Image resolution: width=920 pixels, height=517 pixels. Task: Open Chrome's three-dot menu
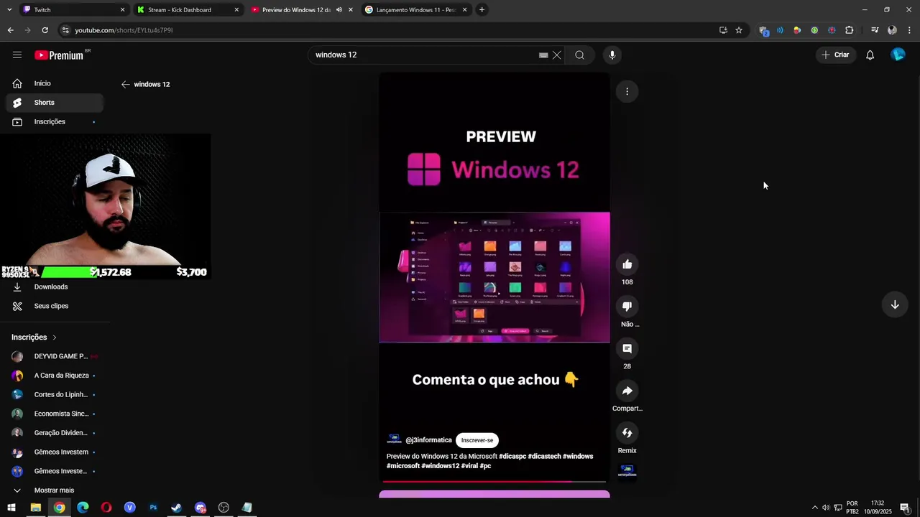[x=909, y=30]
